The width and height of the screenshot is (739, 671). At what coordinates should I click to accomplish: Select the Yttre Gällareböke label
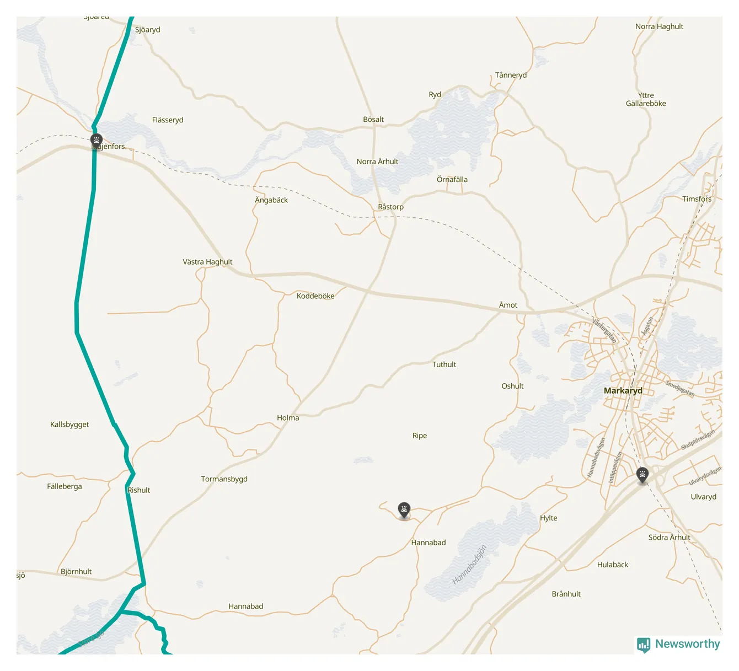(646, 99)
